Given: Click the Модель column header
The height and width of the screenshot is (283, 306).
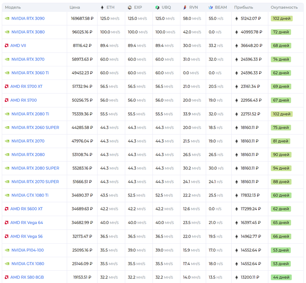Looking at the screenshot, I should (13, 7).
